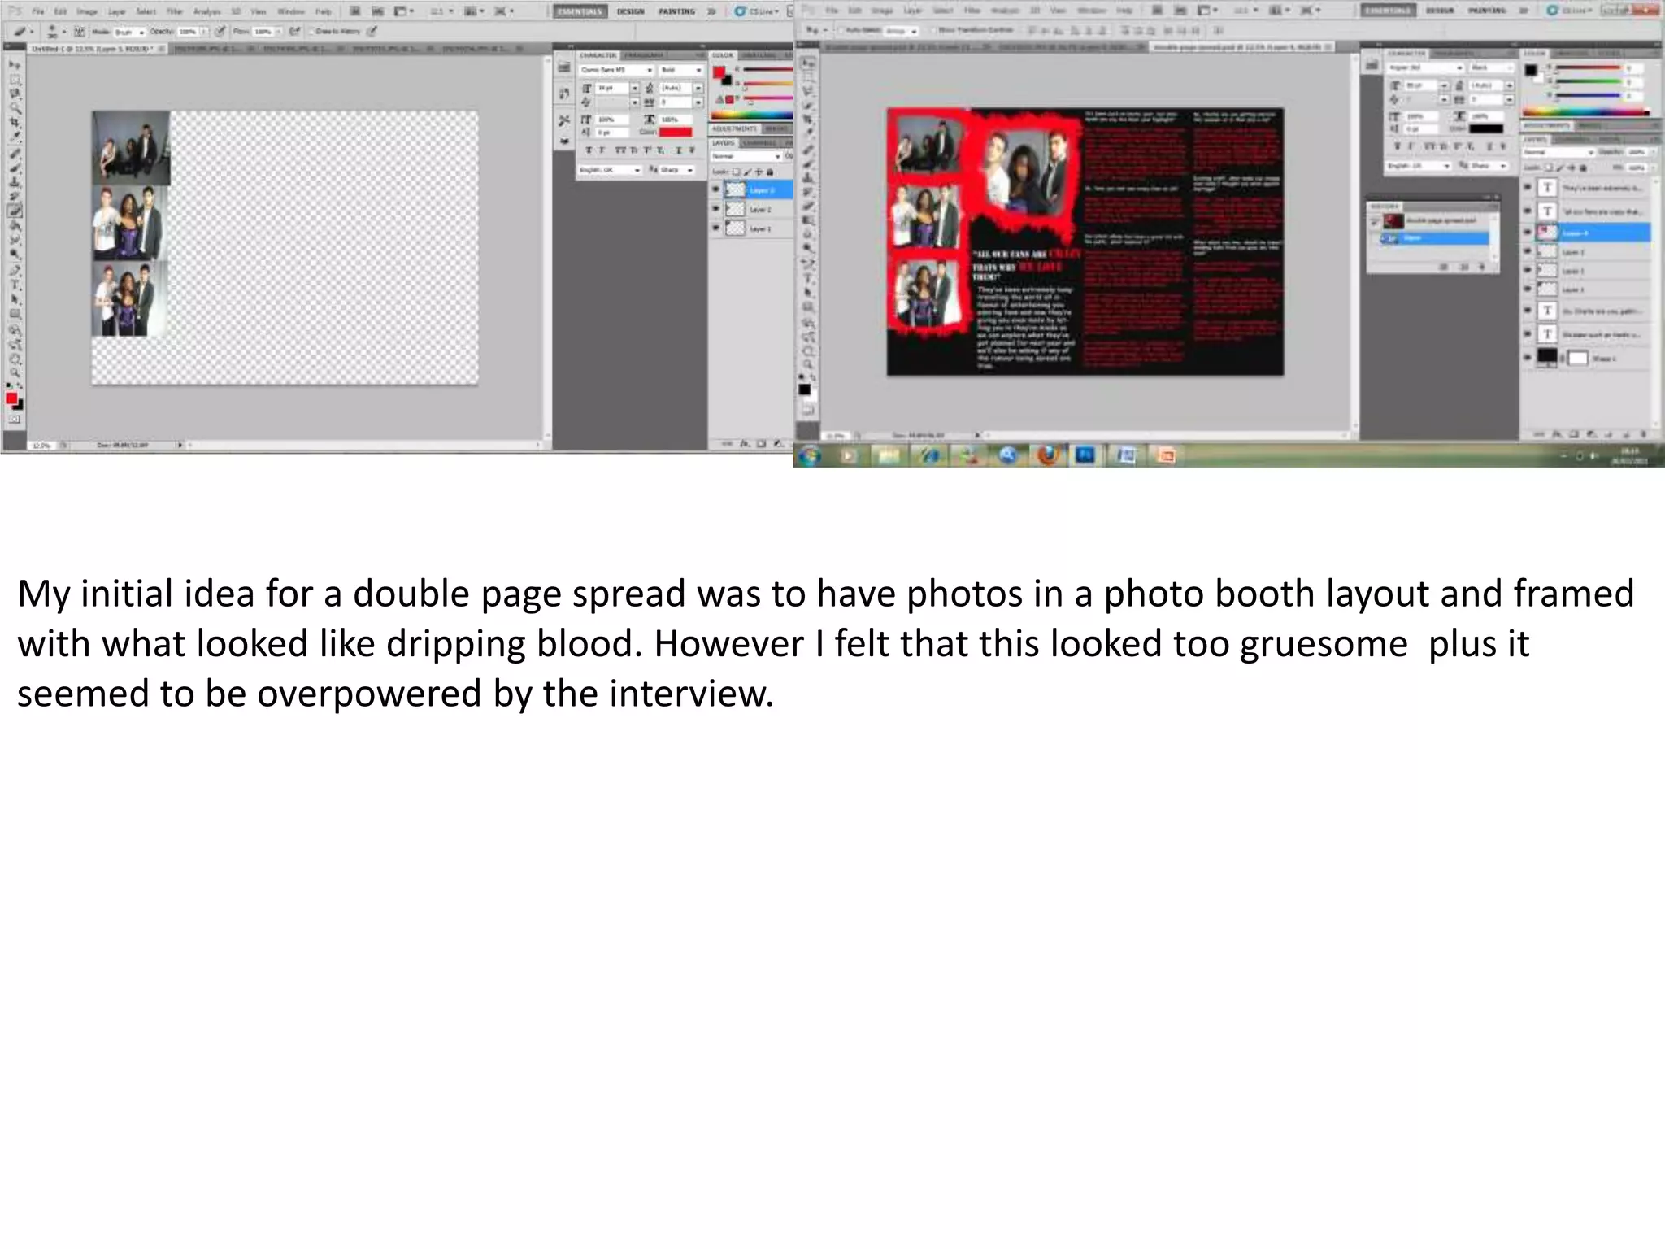Toggle the Auto-Select checkbox in options bar
The width and height of the screenshot is (1665, 1249).
coord(841,30)
